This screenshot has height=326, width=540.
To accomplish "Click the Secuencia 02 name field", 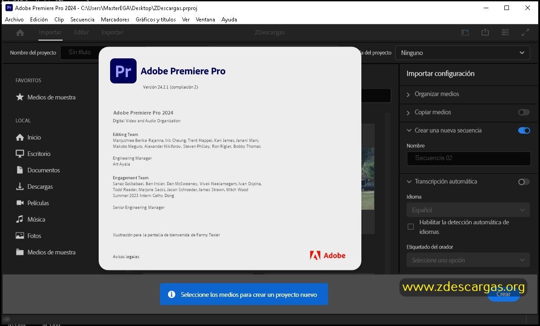I will pos(469,158).
